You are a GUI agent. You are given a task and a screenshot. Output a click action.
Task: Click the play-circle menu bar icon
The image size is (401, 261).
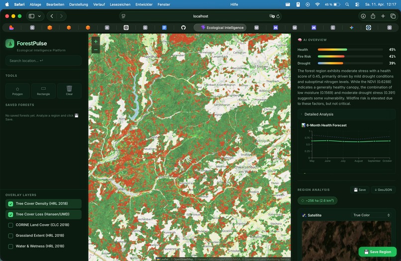click(307, 4)
